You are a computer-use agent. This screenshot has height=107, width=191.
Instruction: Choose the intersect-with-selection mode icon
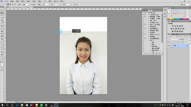(15, 4)
